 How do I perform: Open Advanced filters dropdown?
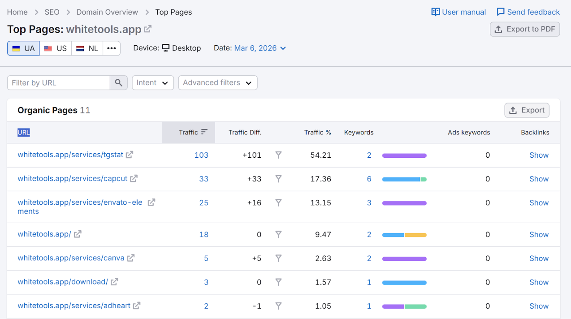pyautogui.click(x=217, y=83)
